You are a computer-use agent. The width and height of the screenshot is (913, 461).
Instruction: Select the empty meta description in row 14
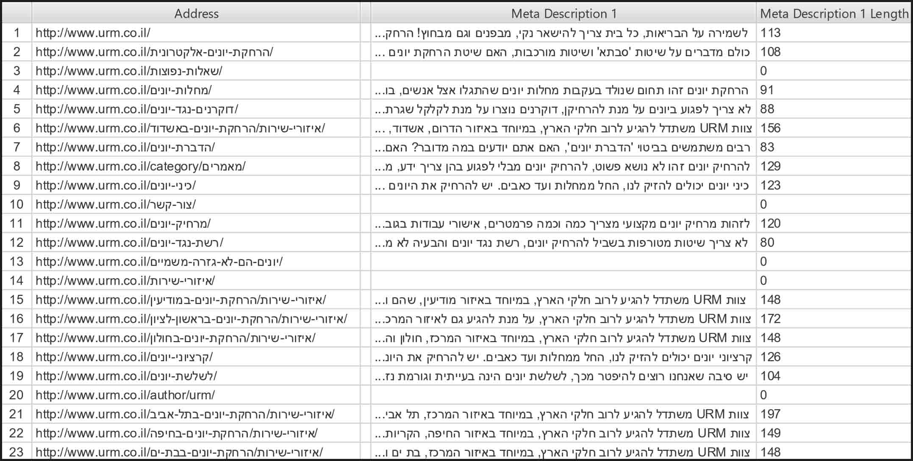pyautogui.click(x=563, y=280)
